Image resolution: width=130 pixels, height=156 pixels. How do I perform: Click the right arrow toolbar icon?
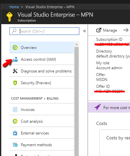(x=126, y=30)
